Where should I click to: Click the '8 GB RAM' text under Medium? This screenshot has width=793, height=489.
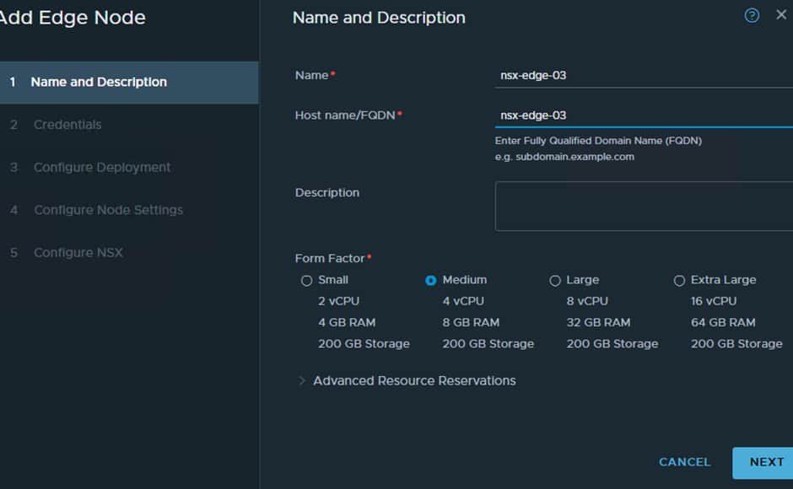(471, 323)
